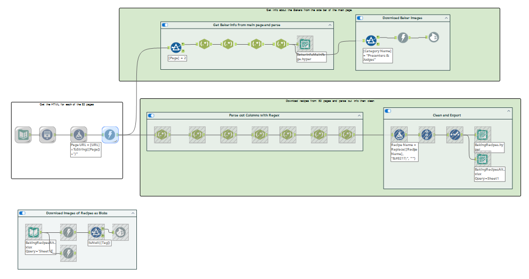
Task: Select the Data Cleansing tool in Clean and Export
Action: (x=454, y=135)
